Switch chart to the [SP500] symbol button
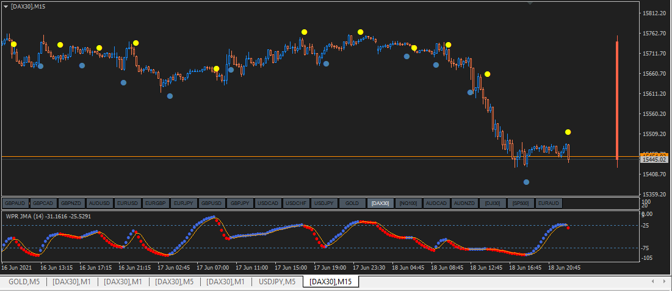The image size is (672, 291). 521,203
